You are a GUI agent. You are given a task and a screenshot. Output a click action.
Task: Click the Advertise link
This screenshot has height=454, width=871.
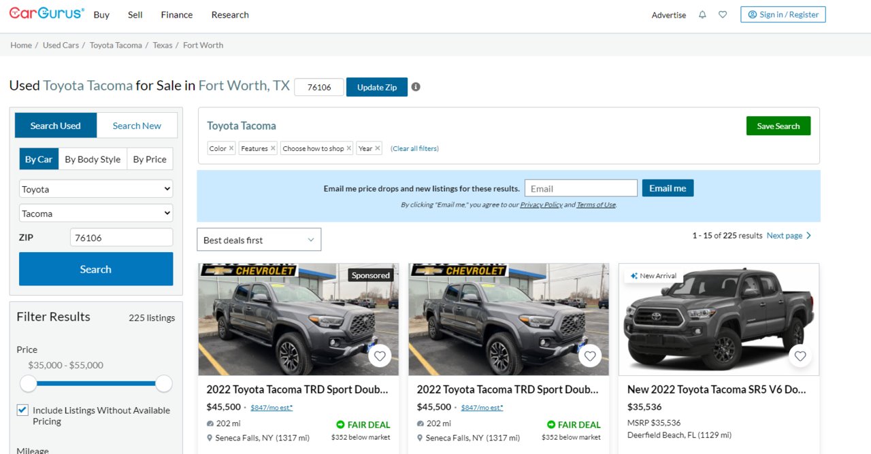[669, 15]
